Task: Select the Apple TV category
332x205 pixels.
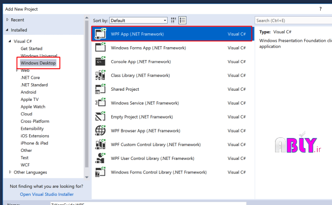Action: pyautogui.click(x=30, y=99)
